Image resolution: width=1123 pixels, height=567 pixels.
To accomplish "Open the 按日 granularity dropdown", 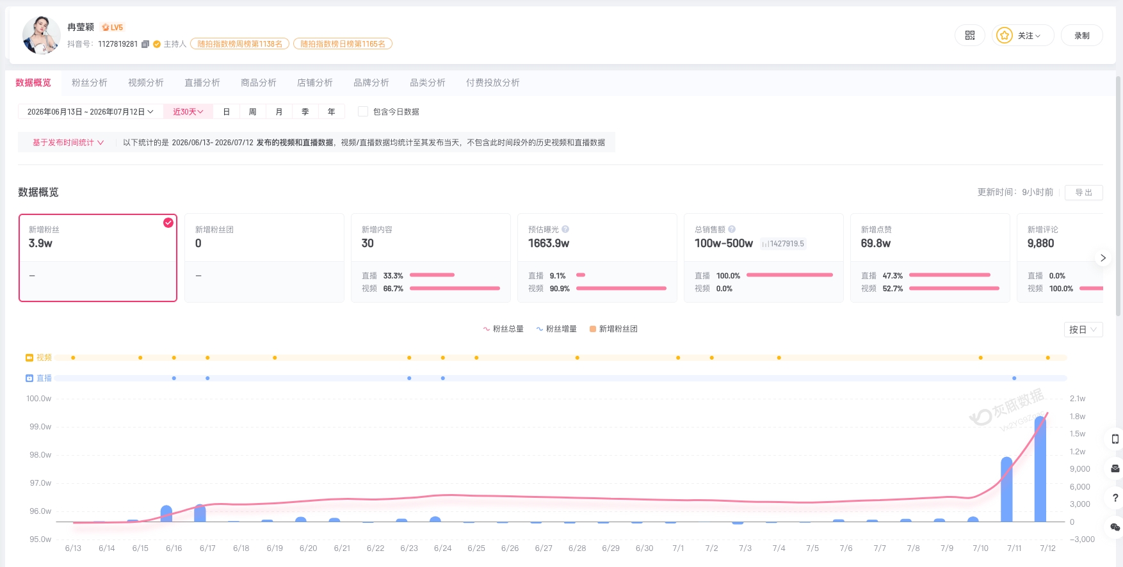I will (1083, 330).
